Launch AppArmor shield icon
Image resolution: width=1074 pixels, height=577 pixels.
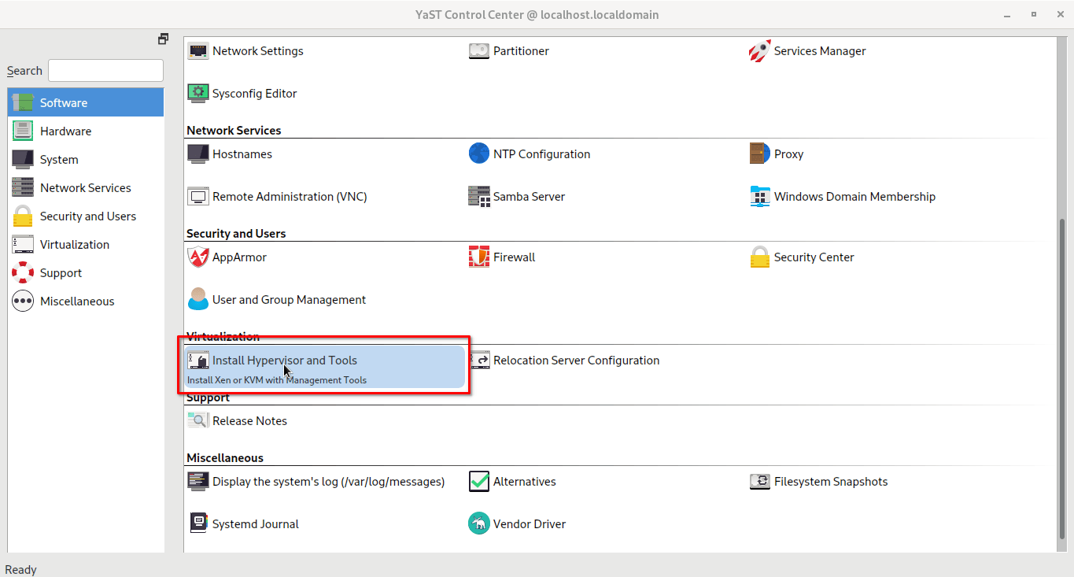198,257
